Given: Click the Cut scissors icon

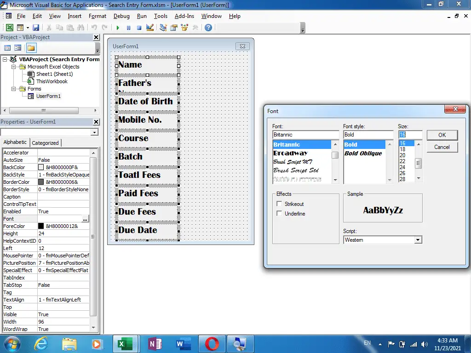Looking at the screenshot, I should pyautogui.click(x=49, y=28).
